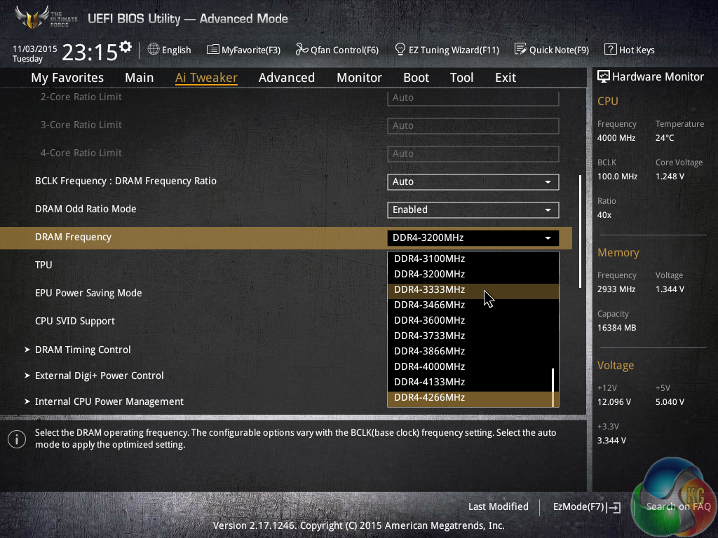Open MyFavorite(F3) list icon

(213, 50)
